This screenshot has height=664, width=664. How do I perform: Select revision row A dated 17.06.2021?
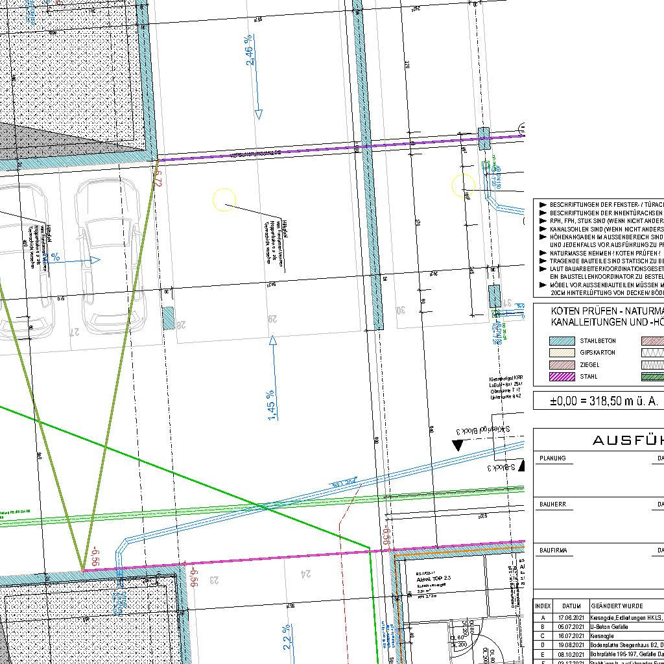coord(598,619)
